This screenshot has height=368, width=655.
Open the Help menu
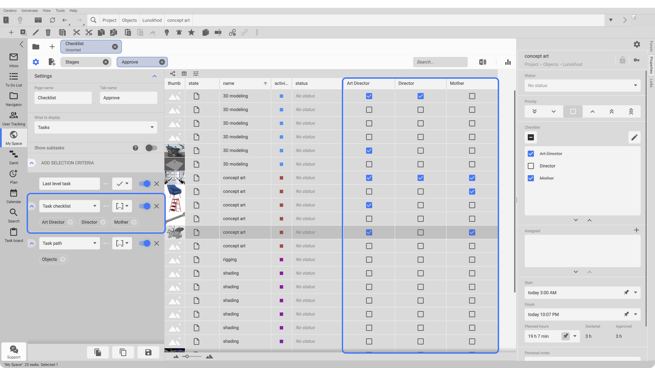pyautogui.click(x=73, y=11)
